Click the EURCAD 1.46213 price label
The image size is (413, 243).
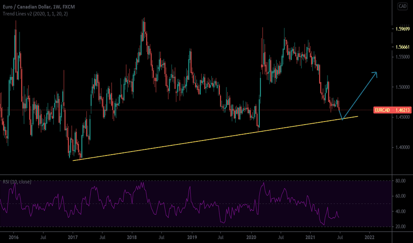(392, 110)
